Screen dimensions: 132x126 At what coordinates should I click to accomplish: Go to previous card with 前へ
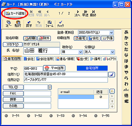47,14
